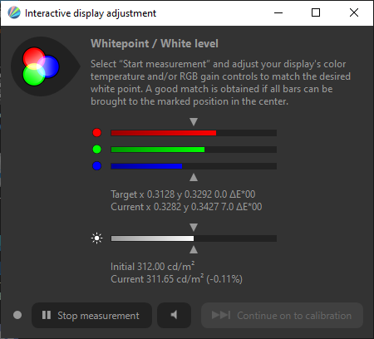
Task: Click the sun brightness icon
Action: 96,238
